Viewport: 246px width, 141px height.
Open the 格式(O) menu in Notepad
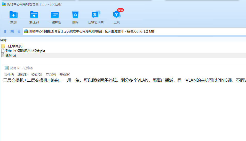(37, 75)
